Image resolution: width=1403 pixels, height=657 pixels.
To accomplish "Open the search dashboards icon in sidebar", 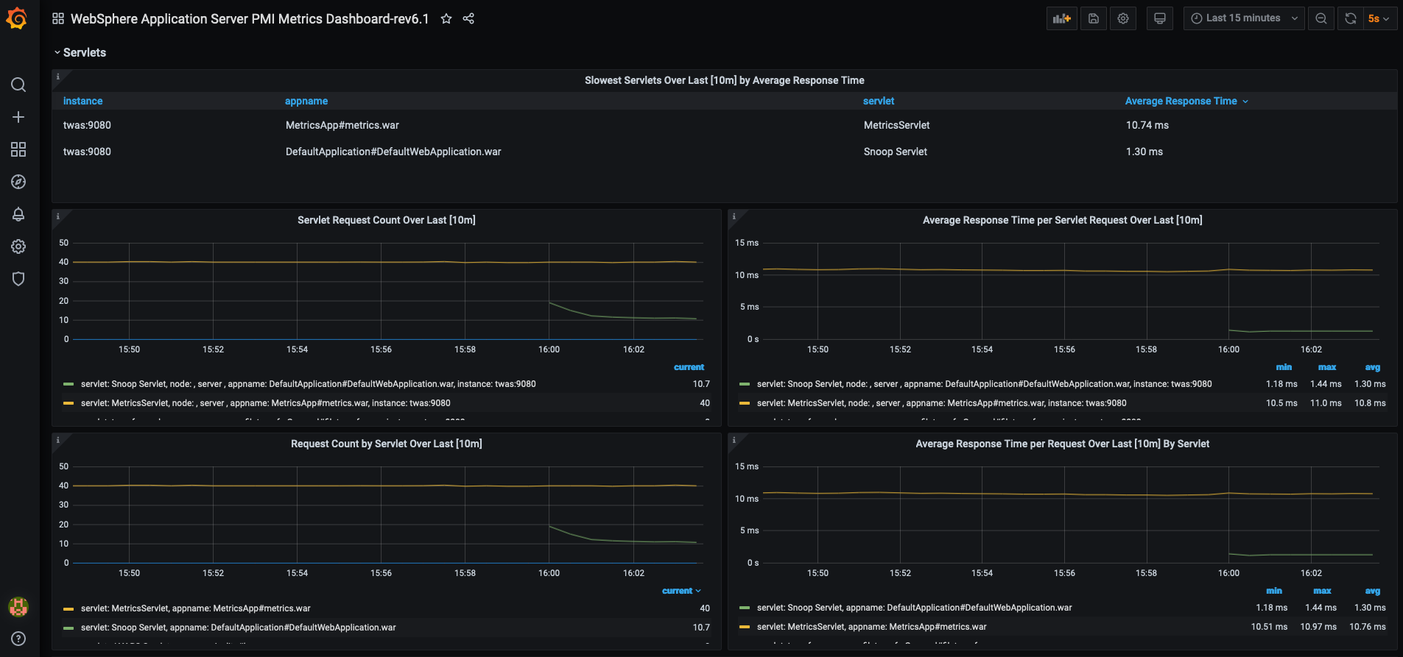I will coord(18,85).
